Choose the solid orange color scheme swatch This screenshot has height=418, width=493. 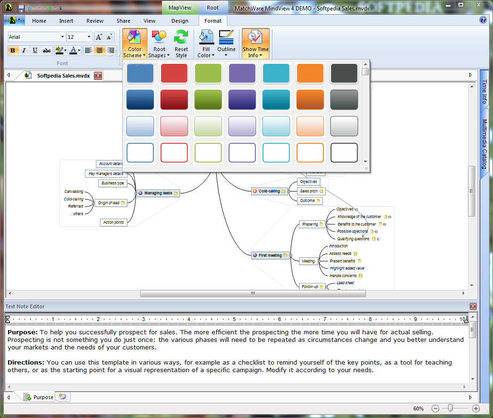310,73
